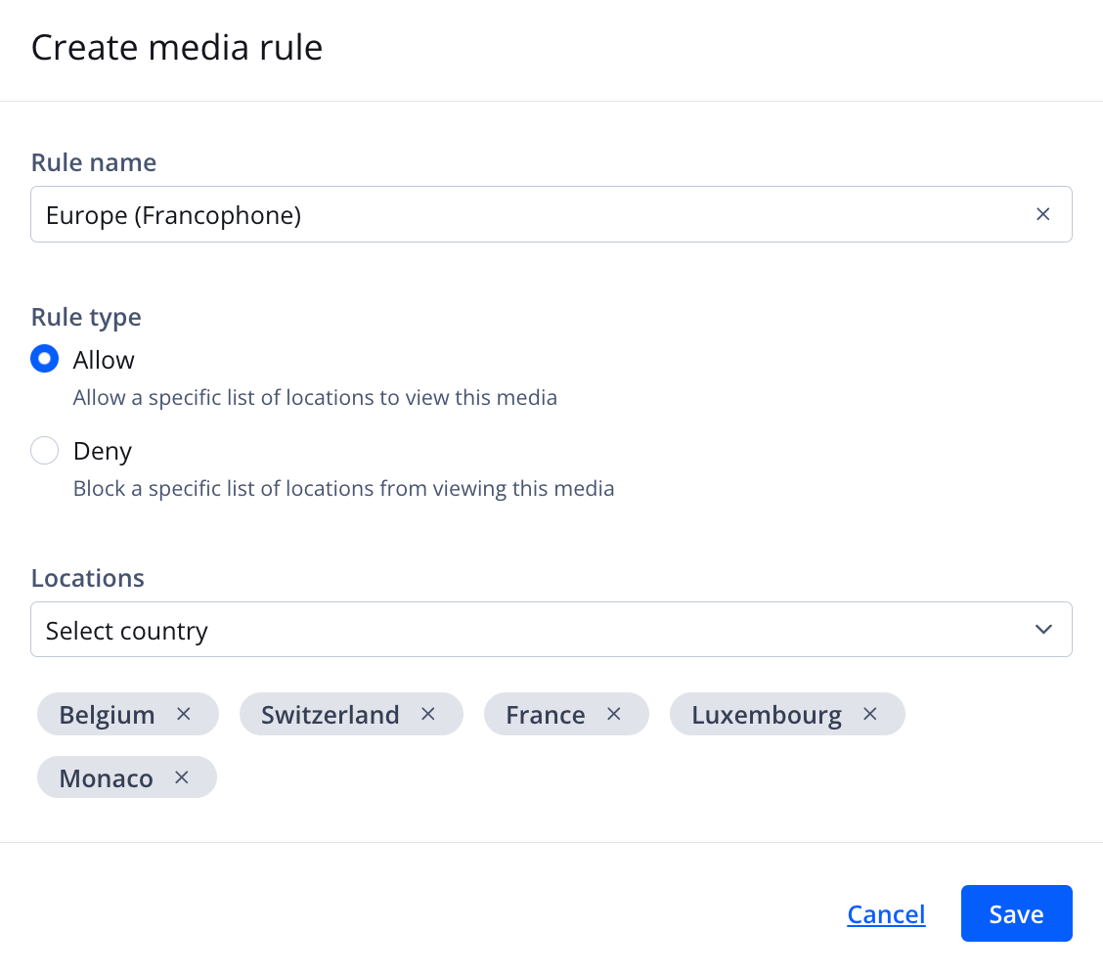Click the Monaco chip label
Image resolution: width=1103 pixels, height=974 pixels.
pos(107,777)
